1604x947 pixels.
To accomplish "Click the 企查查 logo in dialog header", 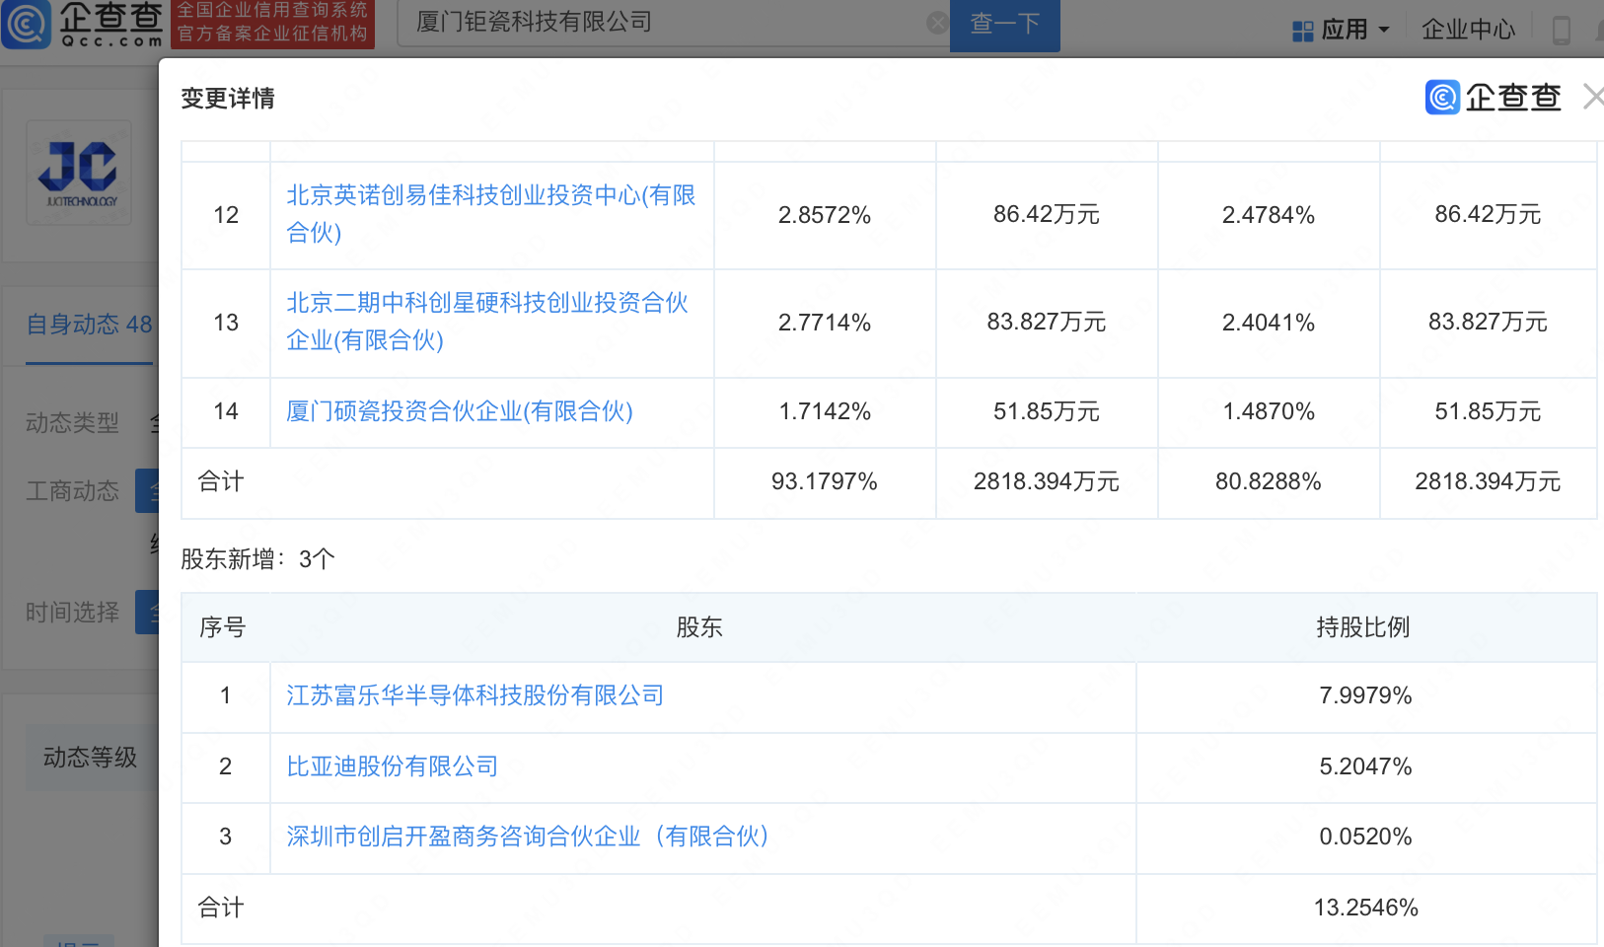I will [1493, 97].
